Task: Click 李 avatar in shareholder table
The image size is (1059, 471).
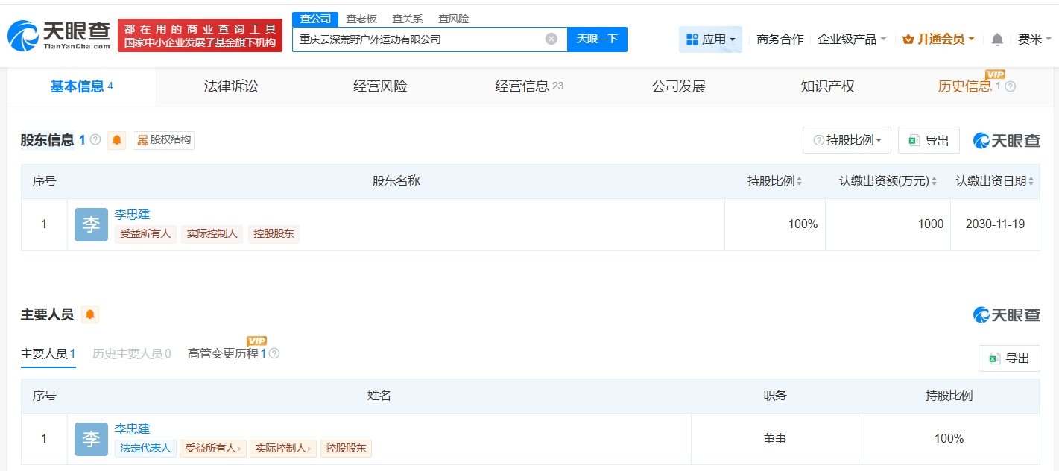Action: pyautogui.click(x=91, y=225)
